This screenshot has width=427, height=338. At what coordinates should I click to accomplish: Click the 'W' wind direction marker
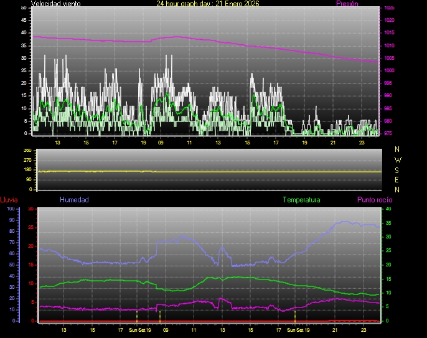click(398, 159)
